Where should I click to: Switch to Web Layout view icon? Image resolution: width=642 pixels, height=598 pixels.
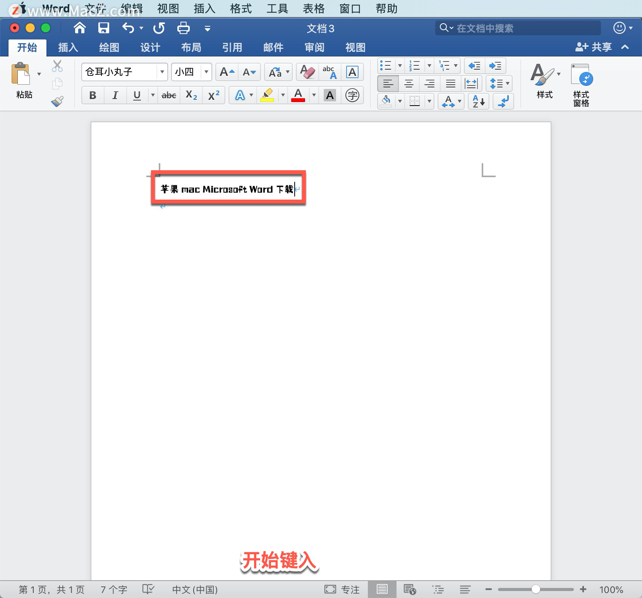[410, 589]
